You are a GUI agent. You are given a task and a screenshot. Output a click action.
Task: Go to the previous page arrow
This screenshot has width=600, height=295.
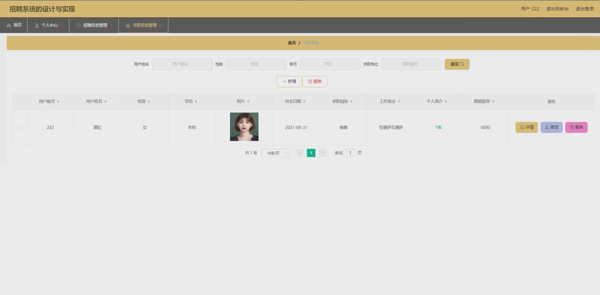(x=300, y=153)
